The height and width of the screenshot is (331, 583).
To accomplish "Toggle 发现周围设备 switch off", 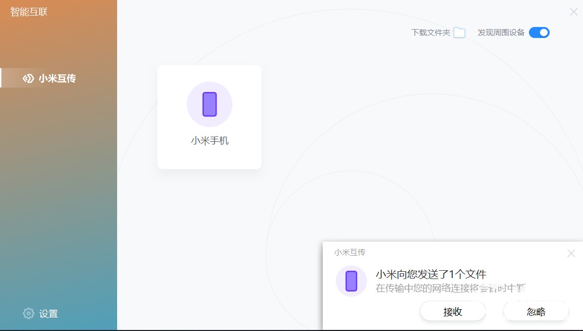I will [x=539, y=33].
